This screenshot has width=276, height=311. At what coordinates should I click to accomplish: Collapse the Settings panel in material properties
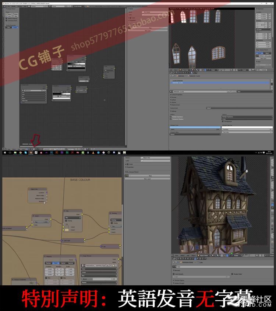pos(173,111)
